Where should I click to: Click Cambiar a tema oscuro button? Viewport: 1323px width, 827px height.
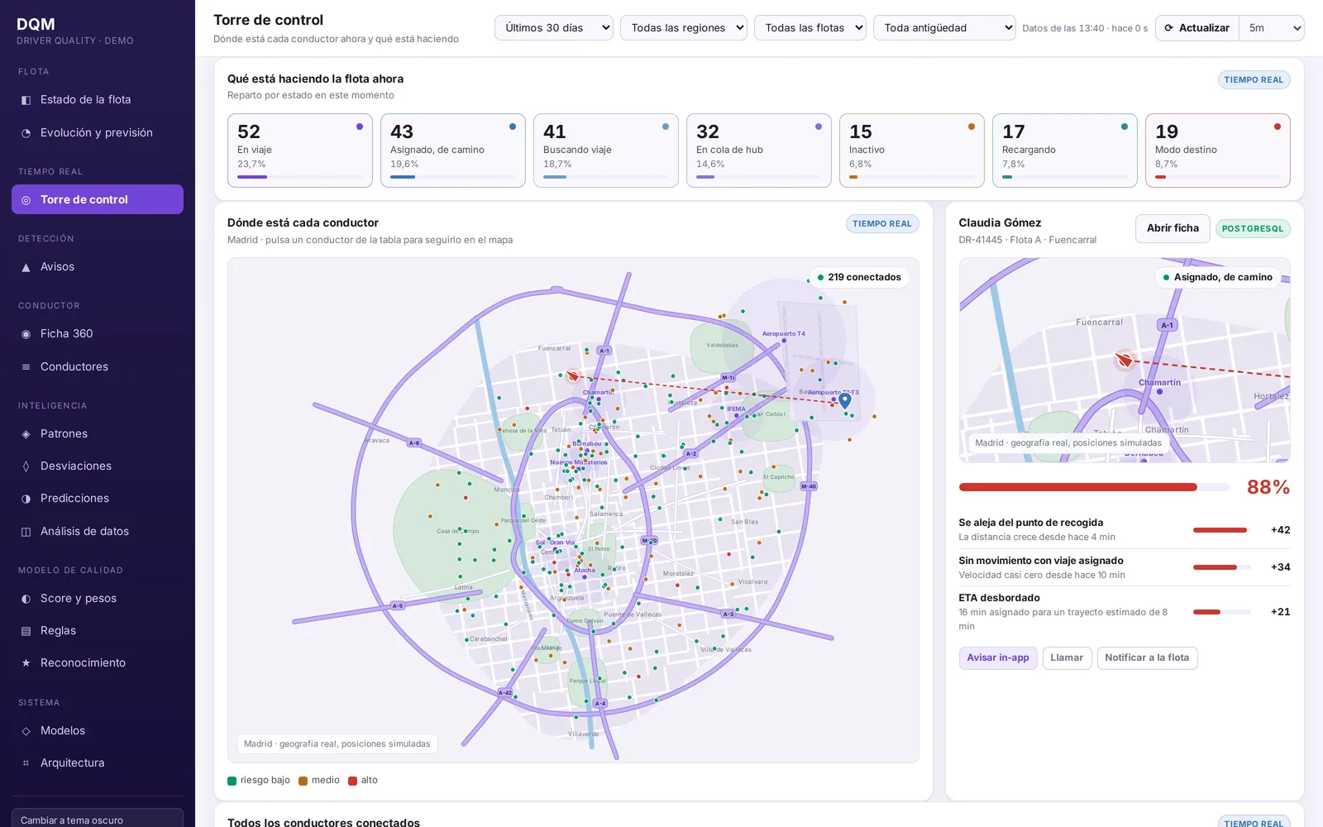pyautogui.click(x=98, y=819)
